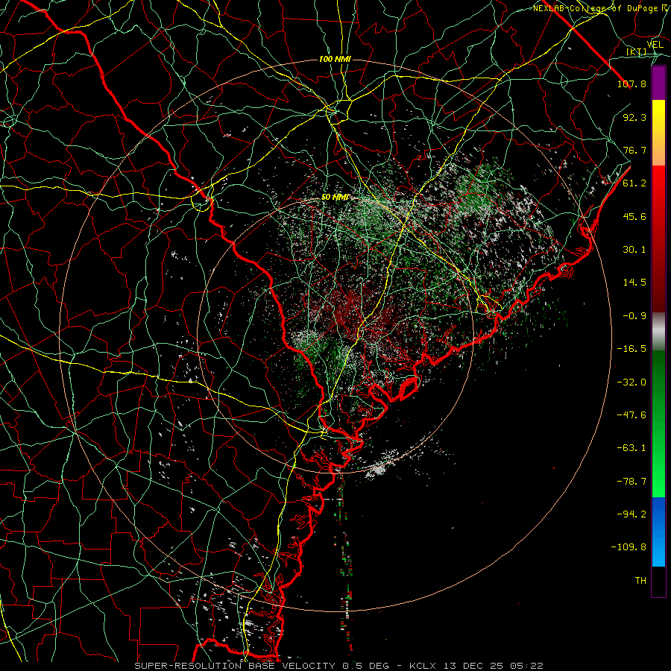Screen dimensions: 671x671
Task: Click the 45.6 velocity scale label
Action: coord(634,216)
